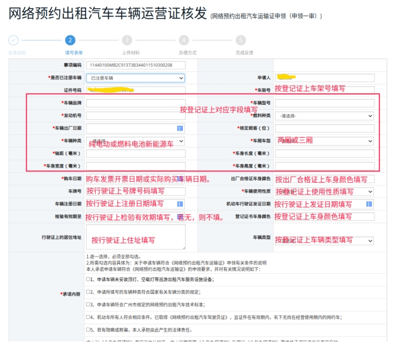Image resolution: width=396 pixels, height=342 pixels.
Task: Click the 行驶证上的居住地址 text area
Action: click(135, 237)
